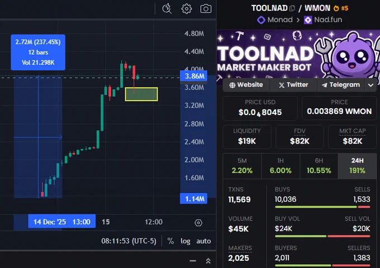This screenshot has width=380, height=268.
Task: Click the buyers versus sellers bar
Action: pyautogui.click(x=322, y=265)
